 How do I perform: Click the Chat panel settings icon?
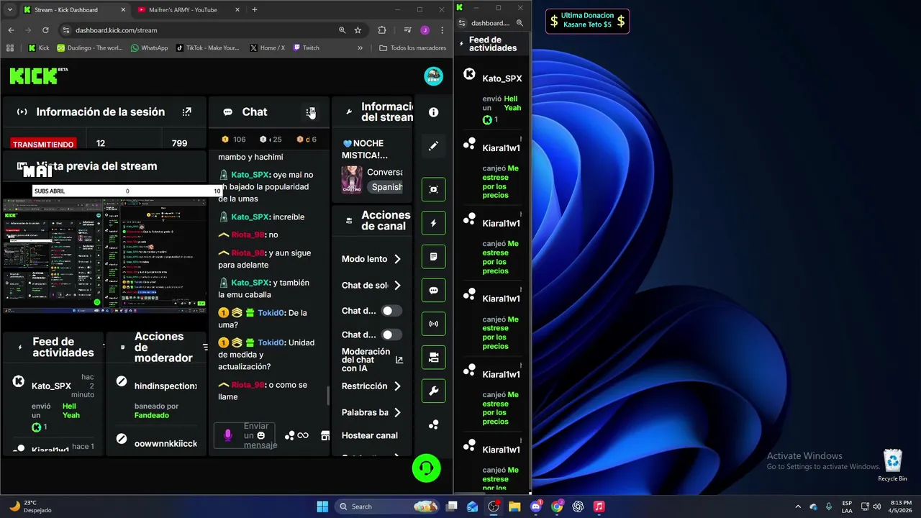[x=310, y=112]
